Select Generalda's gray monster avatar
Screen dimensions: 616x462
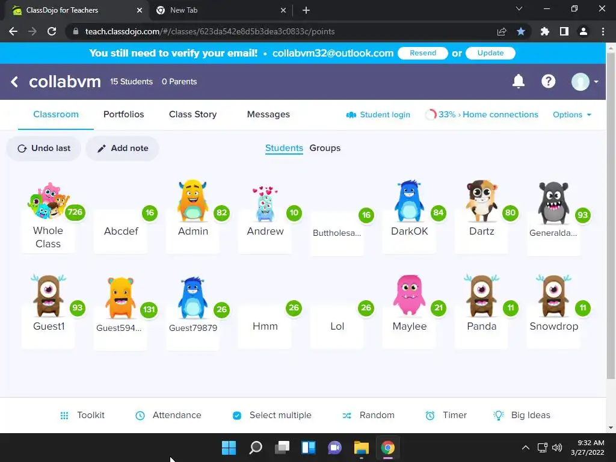coord(553,203)
